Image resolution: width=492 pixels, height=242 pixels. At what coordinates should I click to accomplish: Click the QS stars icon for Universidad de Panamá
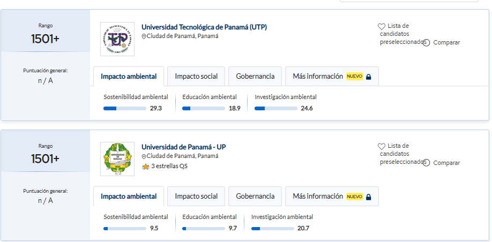(146, 167)
